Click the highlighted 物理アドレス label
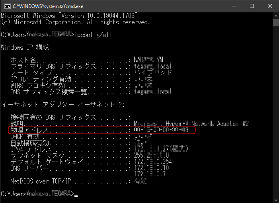Screen dimensions: 279x203 31,130
